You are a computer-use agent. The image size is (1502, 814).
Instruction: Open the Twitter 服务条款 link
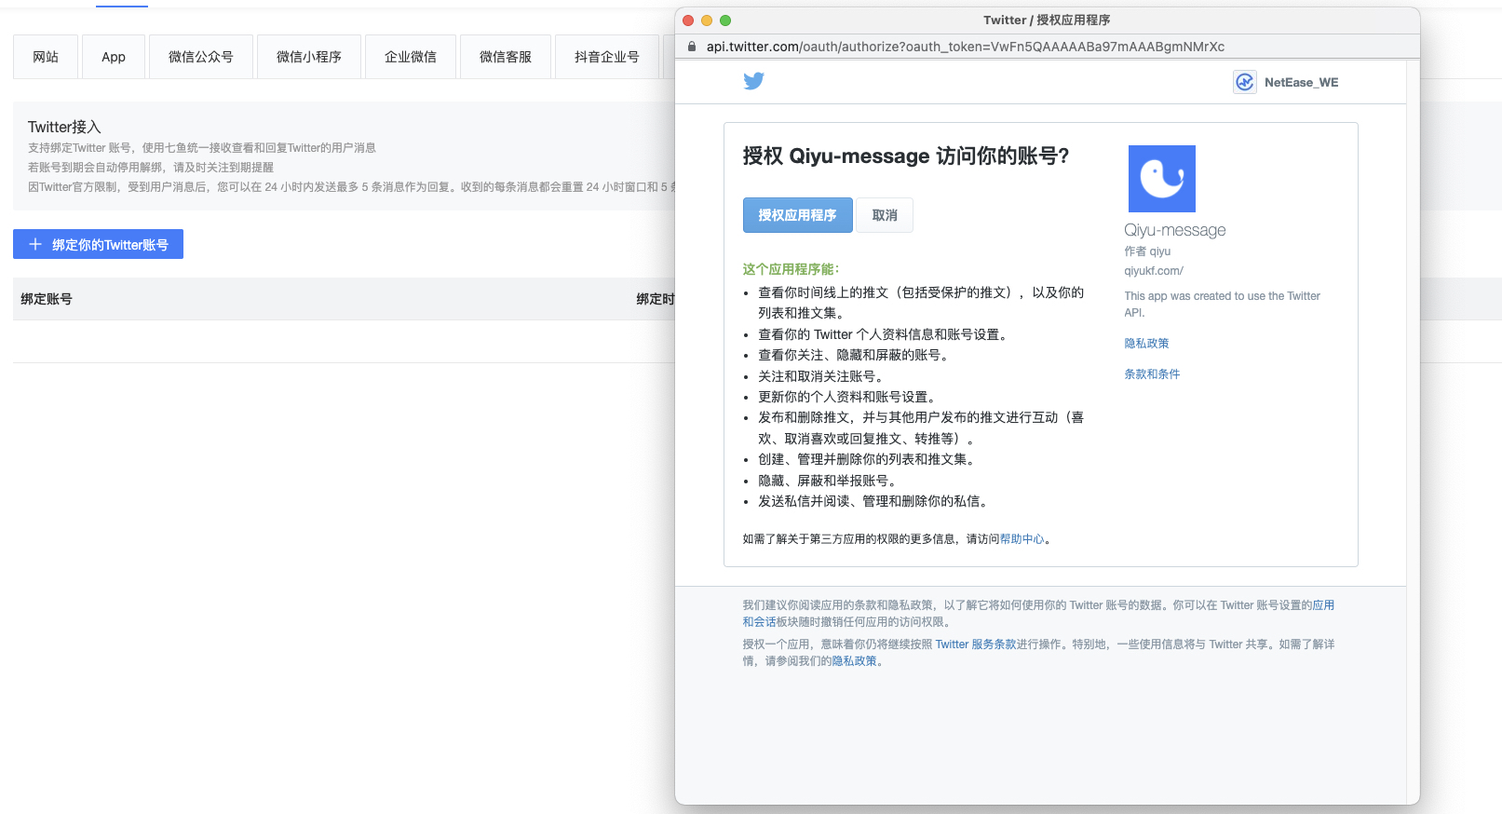(x=976, y=644)
